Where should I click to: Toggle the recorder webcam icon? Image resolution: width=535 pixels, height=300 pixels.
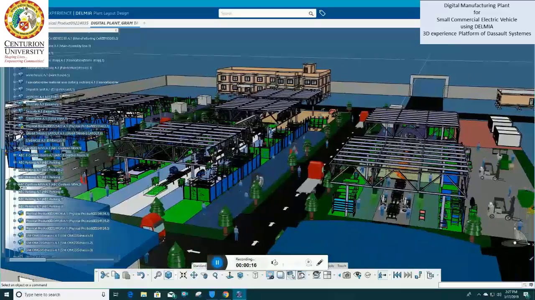click(308, 262)
